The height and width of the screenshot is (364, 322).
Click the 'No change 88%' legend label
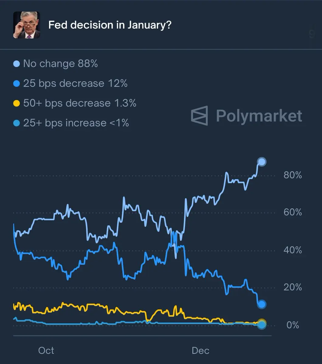click(60, 64)
